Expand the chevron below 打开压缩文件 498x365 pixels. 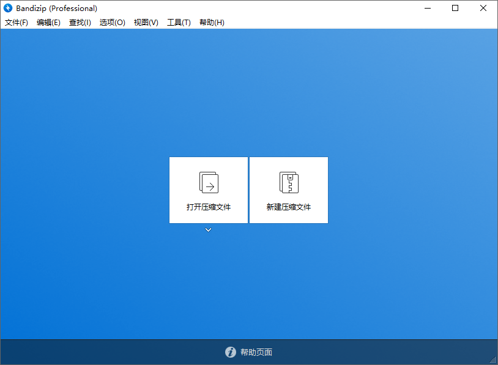(208, 229)
